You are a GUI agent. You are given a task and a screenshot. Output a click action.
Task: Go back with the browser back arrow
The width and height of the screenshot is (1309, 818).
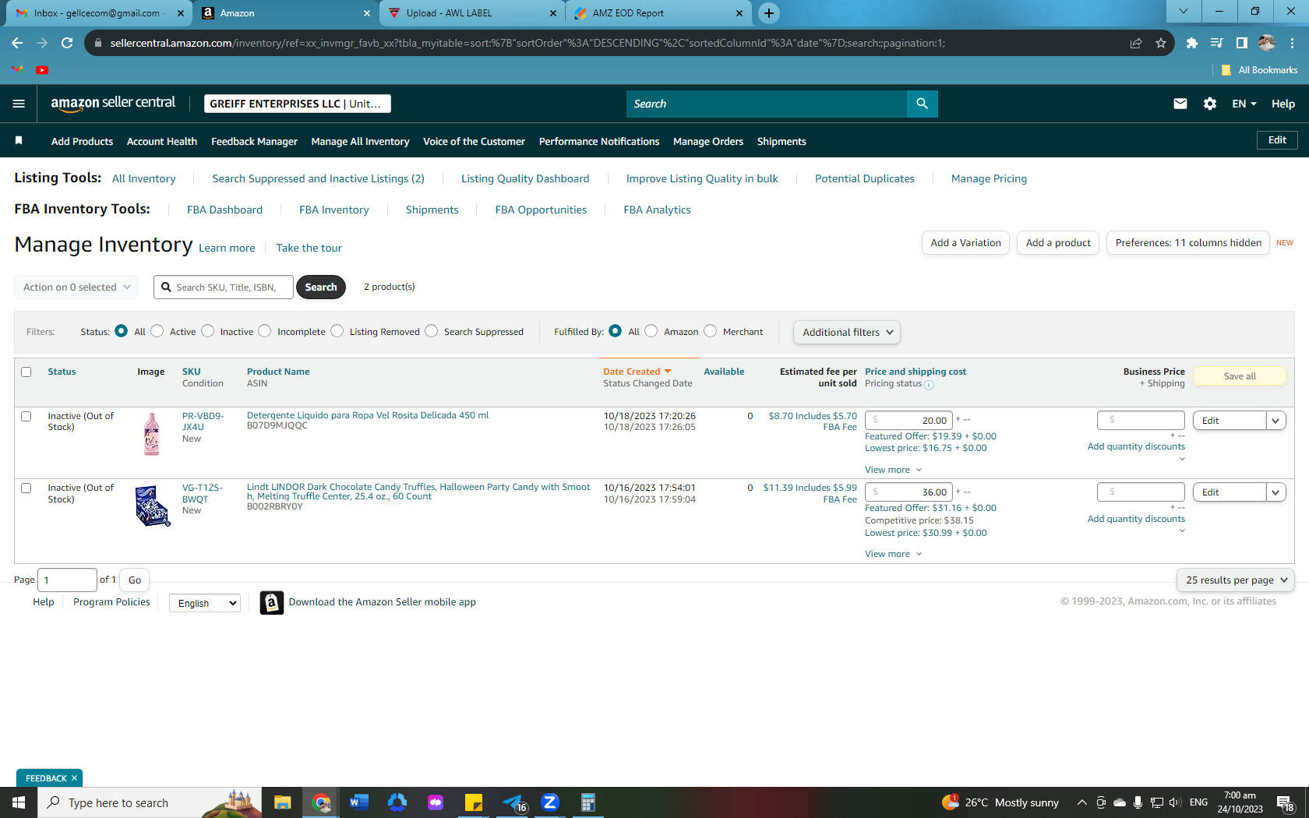tap(17, 43)
